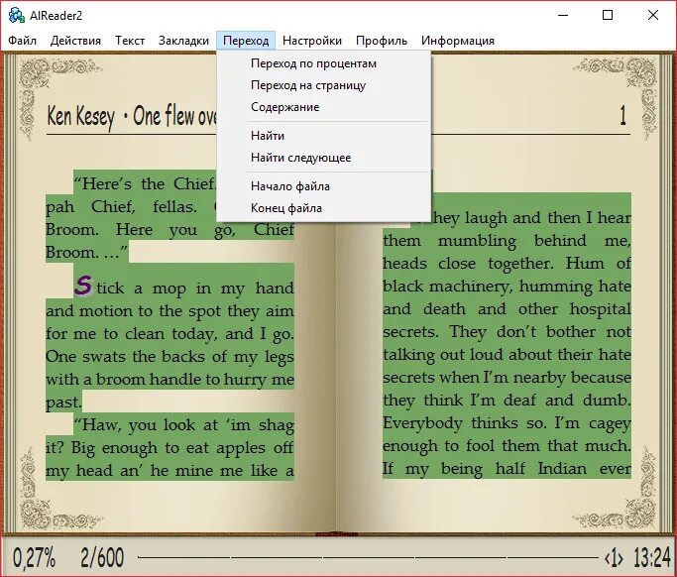Screen dimensions: 677x577
Task: Click the book header 'Ken Kesey'
Action: click(80, 116)
